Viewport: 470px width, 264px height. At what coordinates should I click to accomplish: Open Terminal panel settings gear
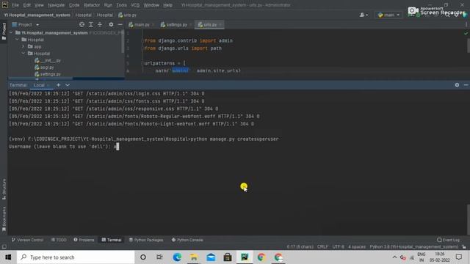[x=457, y=85]
